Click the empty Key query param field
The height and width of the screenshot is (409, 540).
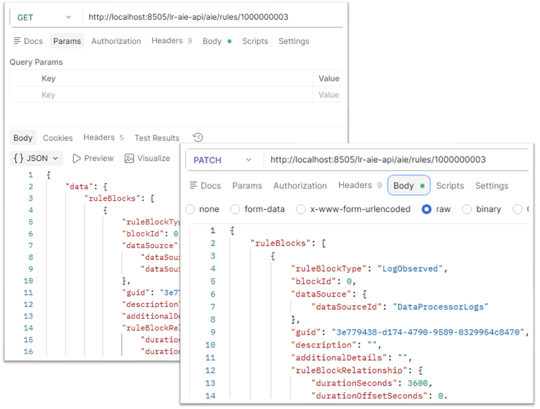coord(161,95)
